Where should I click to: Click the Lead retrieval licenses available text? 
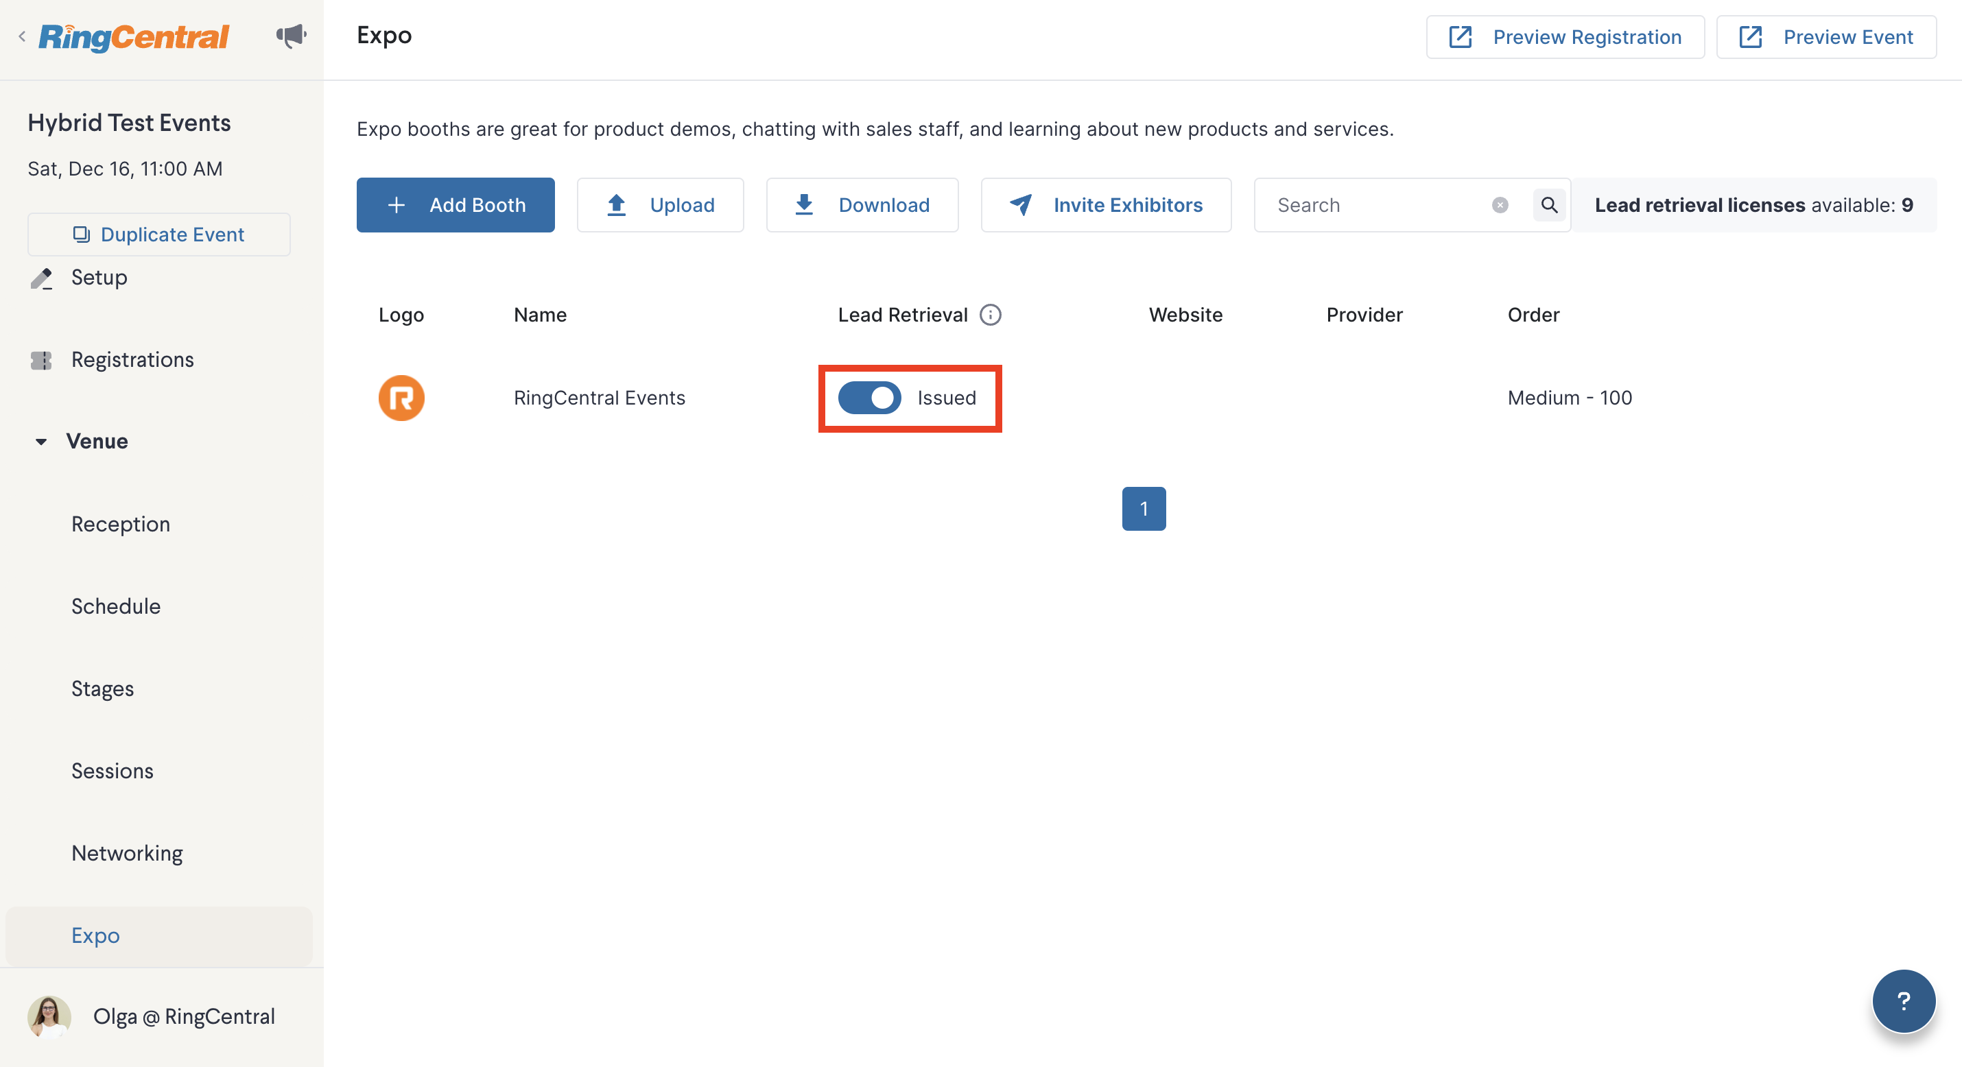(x=1754, y=205)
